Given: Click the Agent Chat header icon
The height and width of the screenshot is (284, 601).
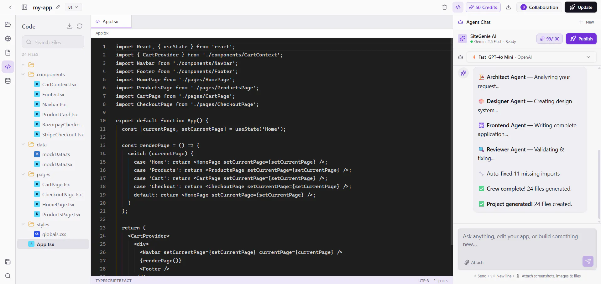Looking at the screenshot, I should click(x=461, y=22).
